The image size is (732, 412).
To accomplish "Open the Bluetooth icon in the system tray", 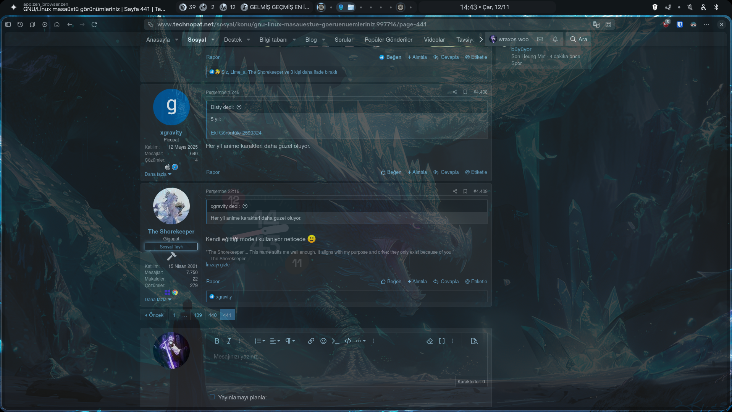I will click(x=716, y=7).
